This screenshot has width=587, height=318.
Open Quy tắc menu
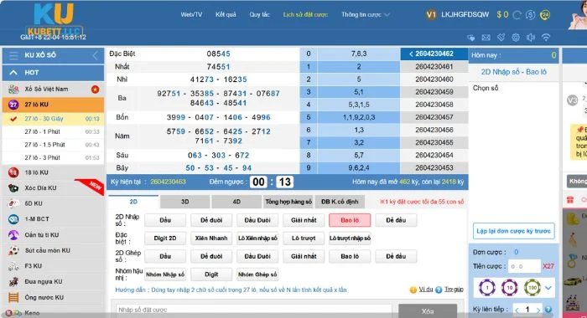[259, 14]
